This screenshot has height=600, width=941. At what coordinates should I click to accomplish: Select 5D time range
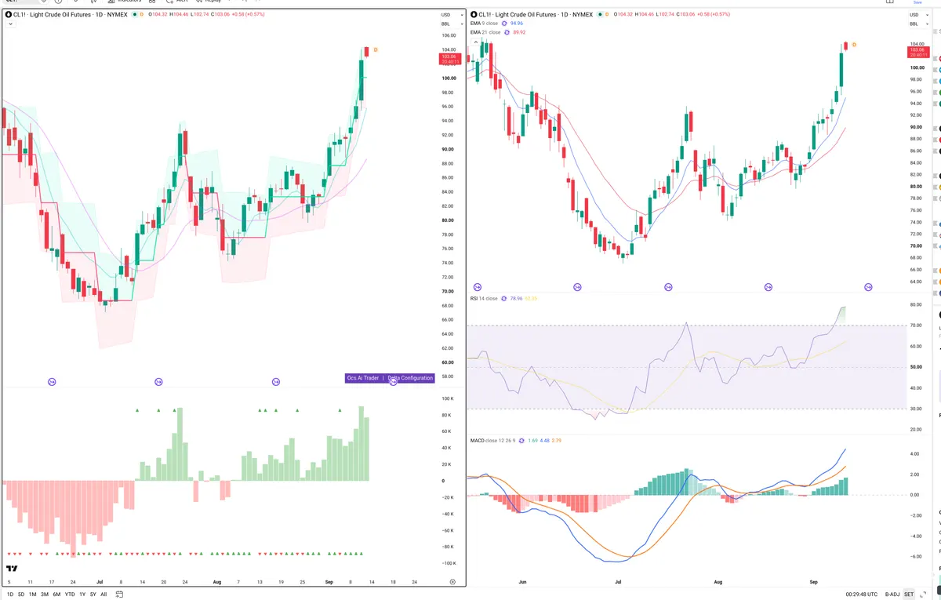click(x=21, y=595)
